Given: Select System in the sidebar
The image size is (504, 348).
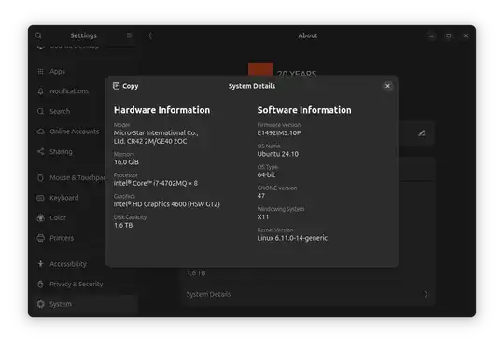Looking at the screenshot, I should pos(85,304).
